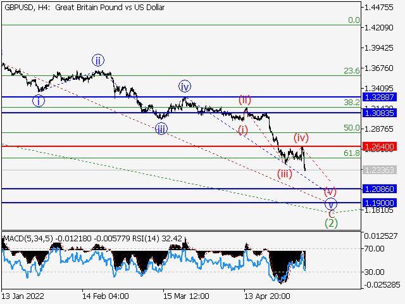The height and width of the screenshot is (304, 405).
Task: Click the 1.30835 price level label
Action: click(x=380, y=113)
